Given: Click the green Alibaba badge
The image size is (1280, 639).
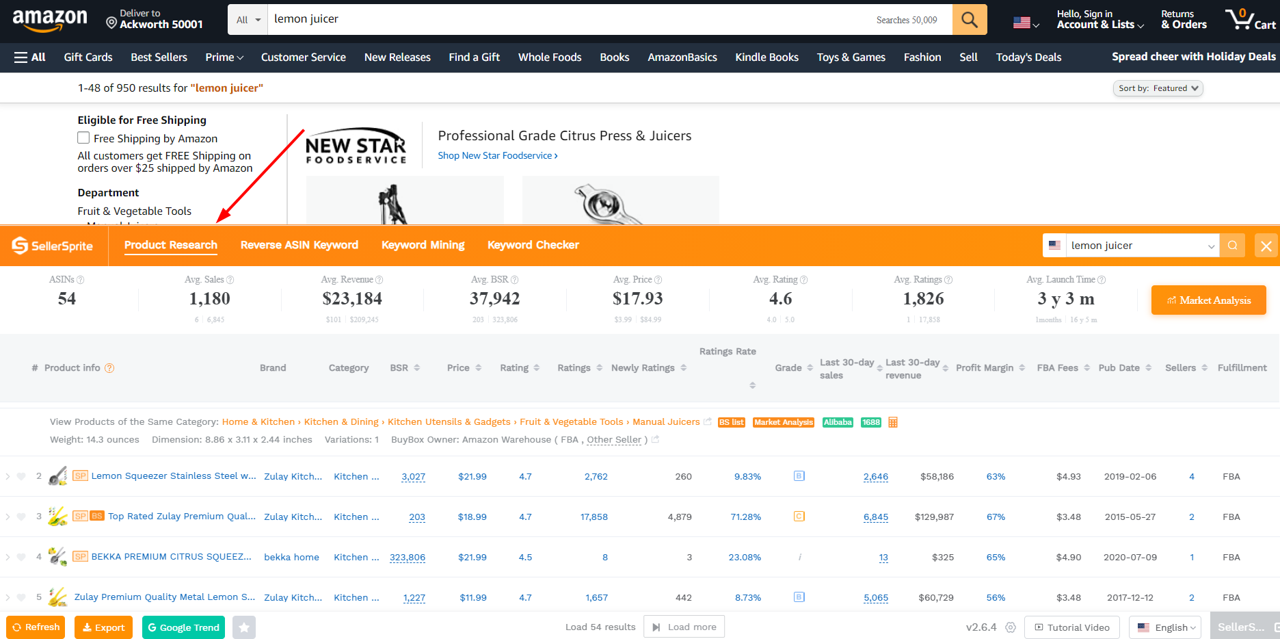Looking at the screenshot, I should tap(838, 422).
